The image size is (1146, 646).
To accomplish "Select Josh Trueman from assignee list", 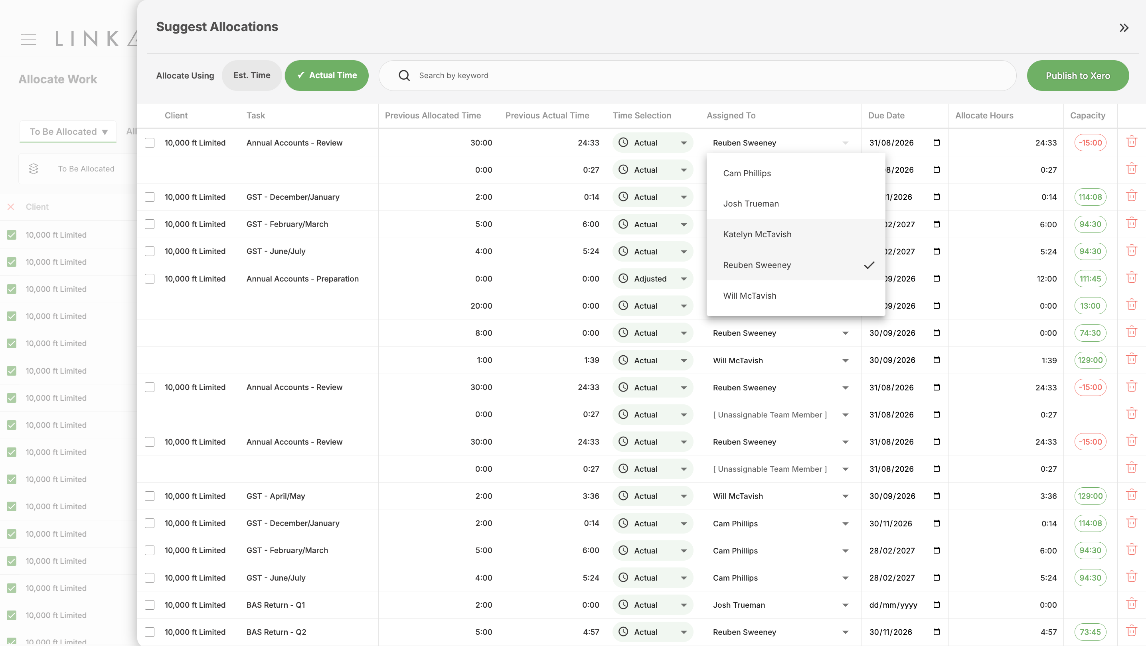I will click(795, 204).
